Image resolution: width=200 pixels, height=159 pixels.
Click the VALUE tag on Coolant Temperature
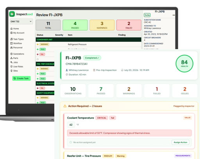[x=187, y=118]
